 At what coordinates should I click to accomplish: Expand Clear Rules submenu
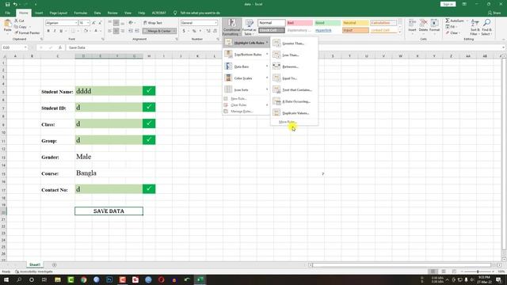pyautogui.click(x=246, y=105)
